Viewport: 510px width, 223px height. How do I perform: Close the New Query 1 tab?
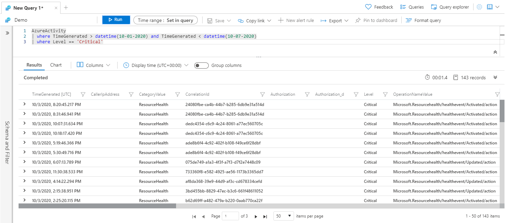tap(56, 8)
